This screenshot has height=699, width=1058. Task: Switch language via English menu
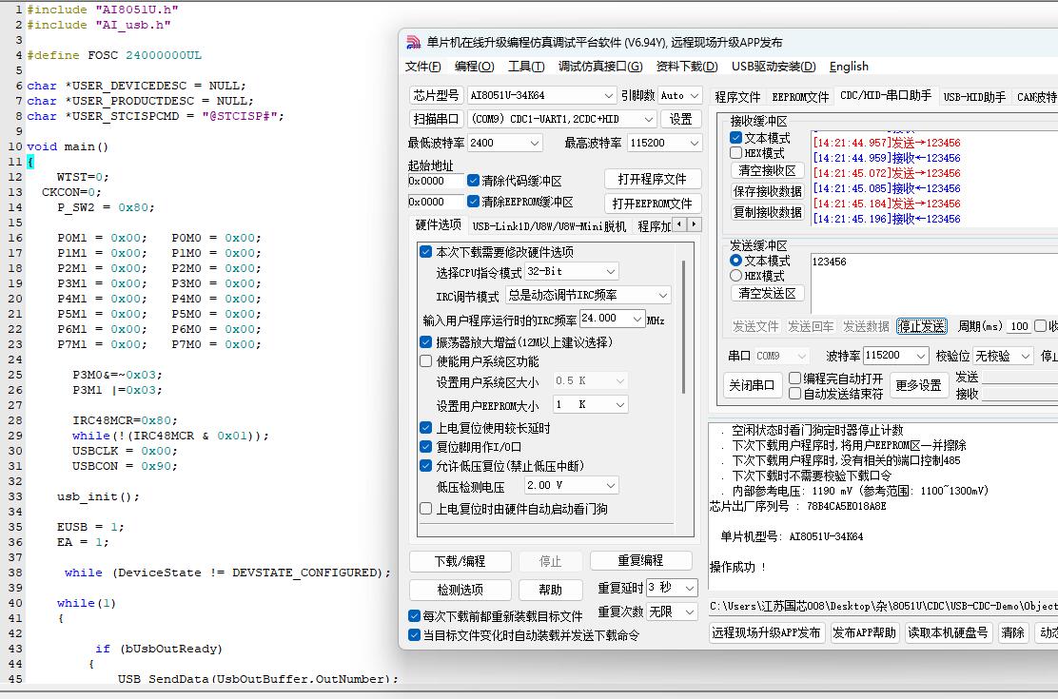pos(849,67)
